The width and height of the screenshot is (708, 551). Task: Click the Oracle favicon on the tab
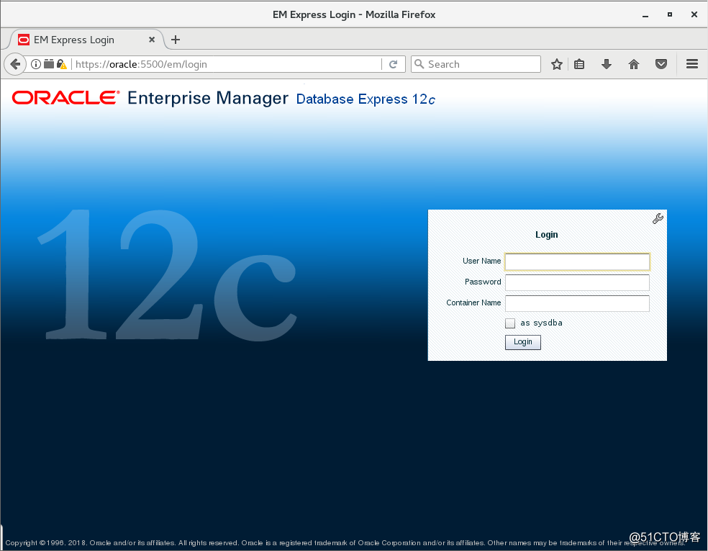click(24, 40)
